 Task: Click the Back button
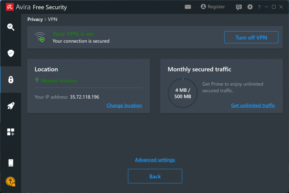155,176
